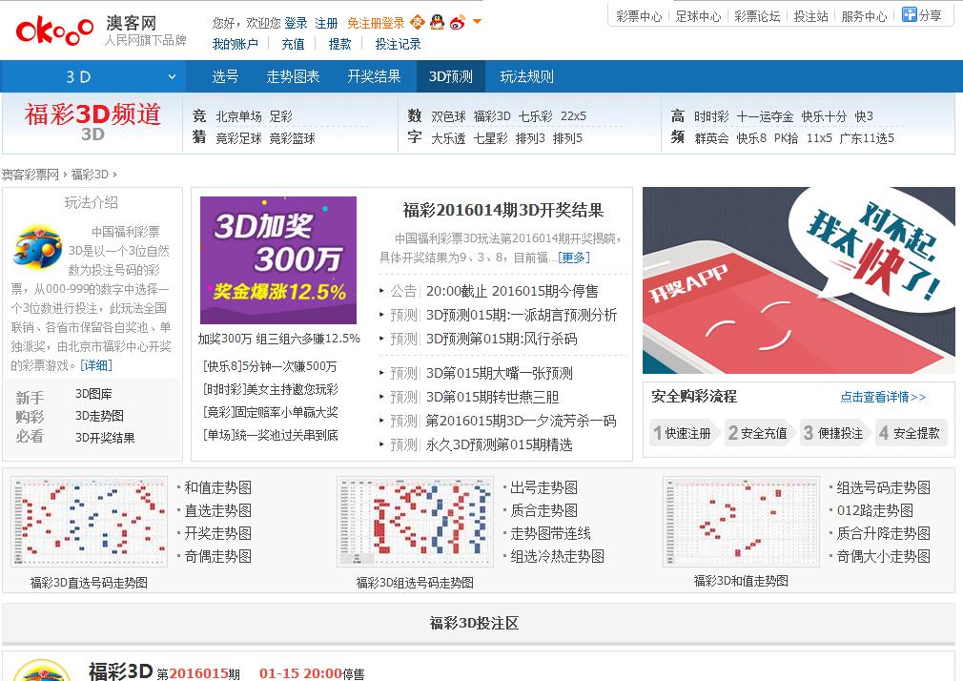Open 福彩3D和值走势图 thumbnail
963x681 pixels.
(741, 521)
